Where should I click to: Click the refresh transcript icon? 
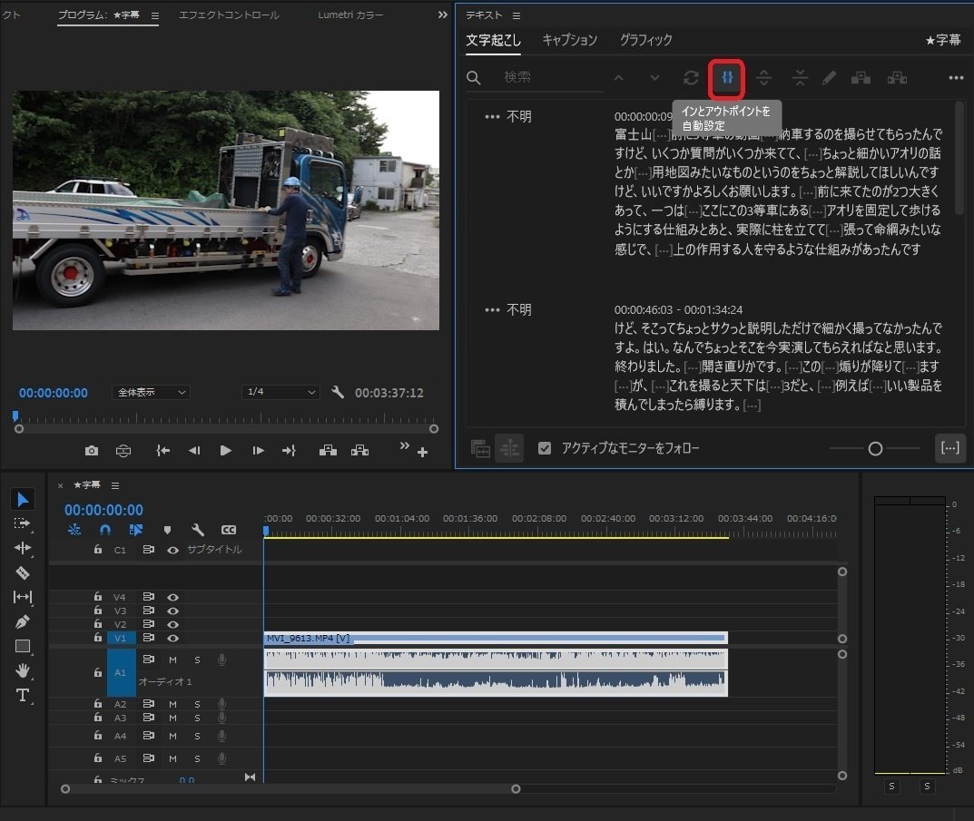(x=691, y=78)
